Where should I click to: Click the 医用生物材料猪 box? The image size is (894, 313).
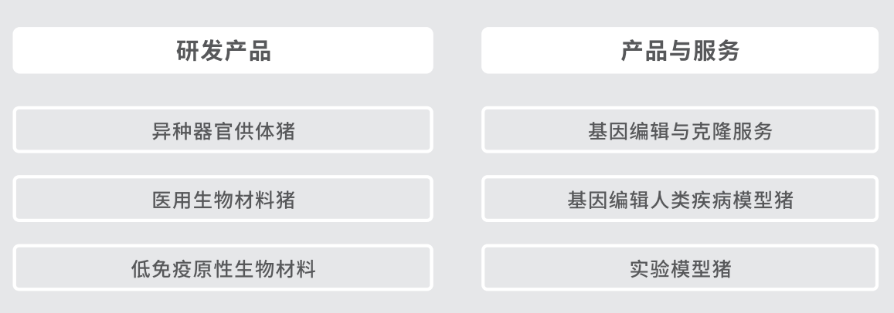click(x=223, y=199)
